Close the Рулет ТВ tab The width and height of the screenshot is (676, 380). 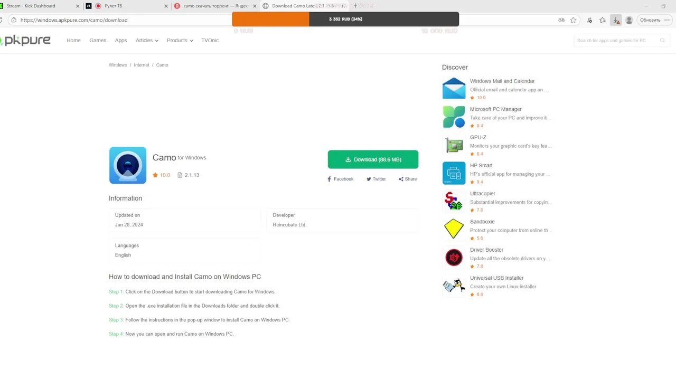[x=166, y=6]
